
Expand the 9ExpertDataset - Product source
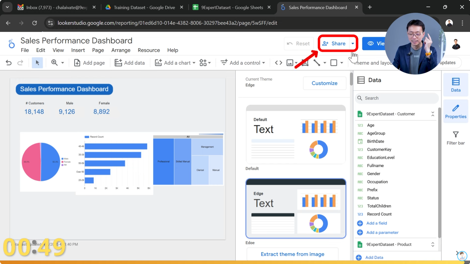point(433,244)
